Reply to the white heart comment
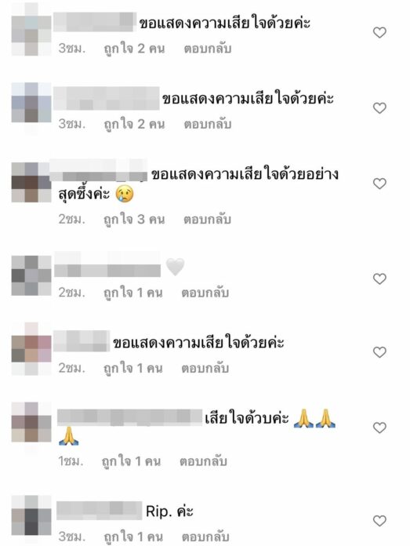 (x=205, y=293)
